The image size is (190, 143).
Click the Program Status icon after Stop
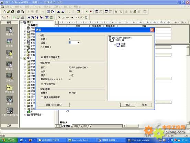[96, 11]
